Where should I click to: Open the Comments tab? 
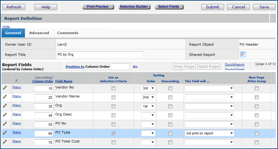[67, 33]
